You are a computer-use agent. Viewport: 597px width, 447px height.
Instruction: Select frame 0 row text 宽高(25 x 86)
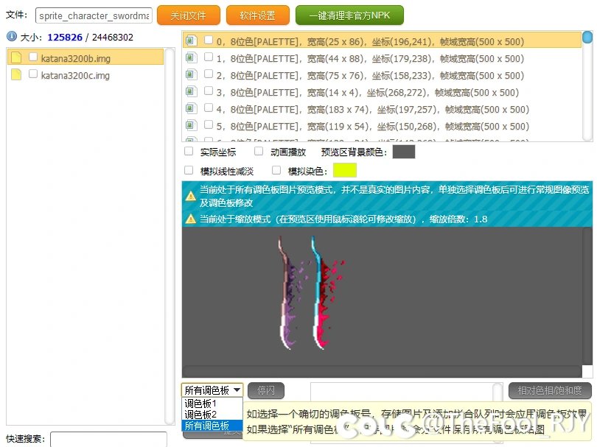coord(337,41)
